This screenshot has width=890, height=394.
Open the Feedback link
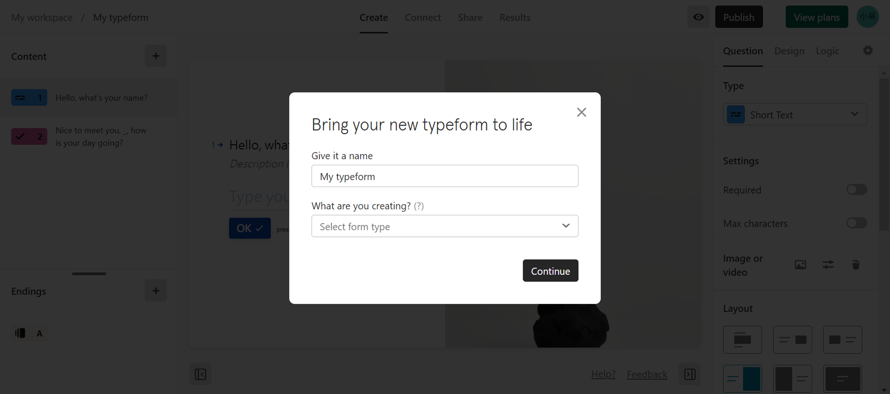click(647, 374)
